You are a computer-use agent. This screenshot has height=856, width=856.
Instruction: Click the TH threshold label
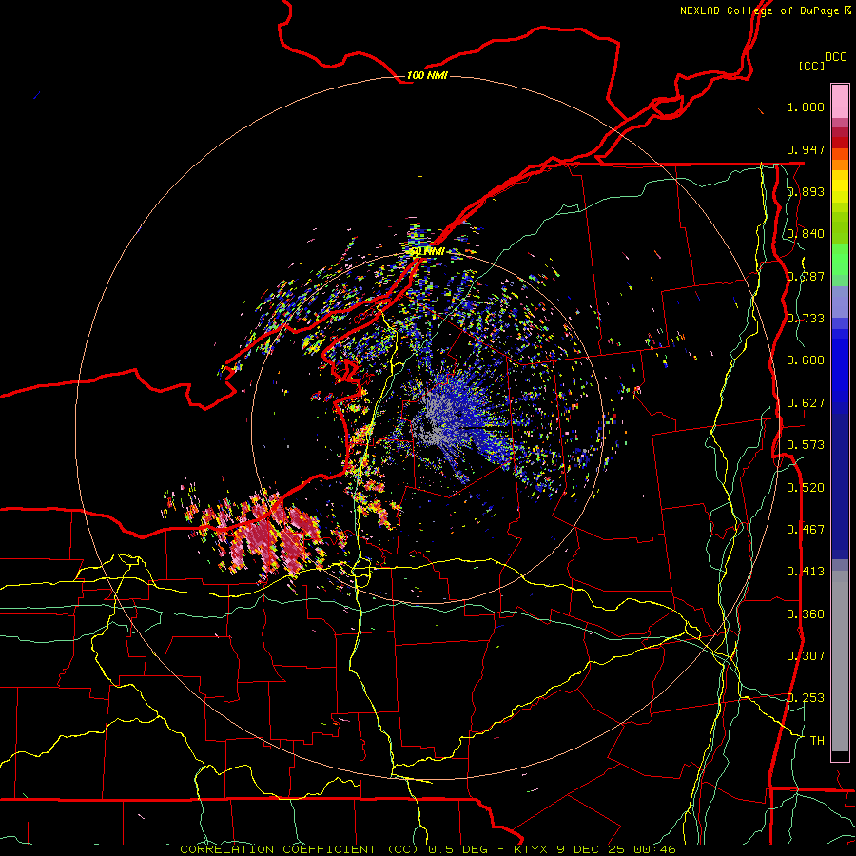point(817,741)
